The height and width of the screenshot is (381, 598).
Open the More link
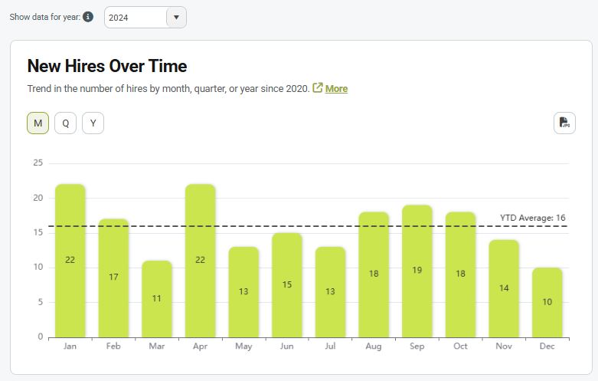point(336,88)
